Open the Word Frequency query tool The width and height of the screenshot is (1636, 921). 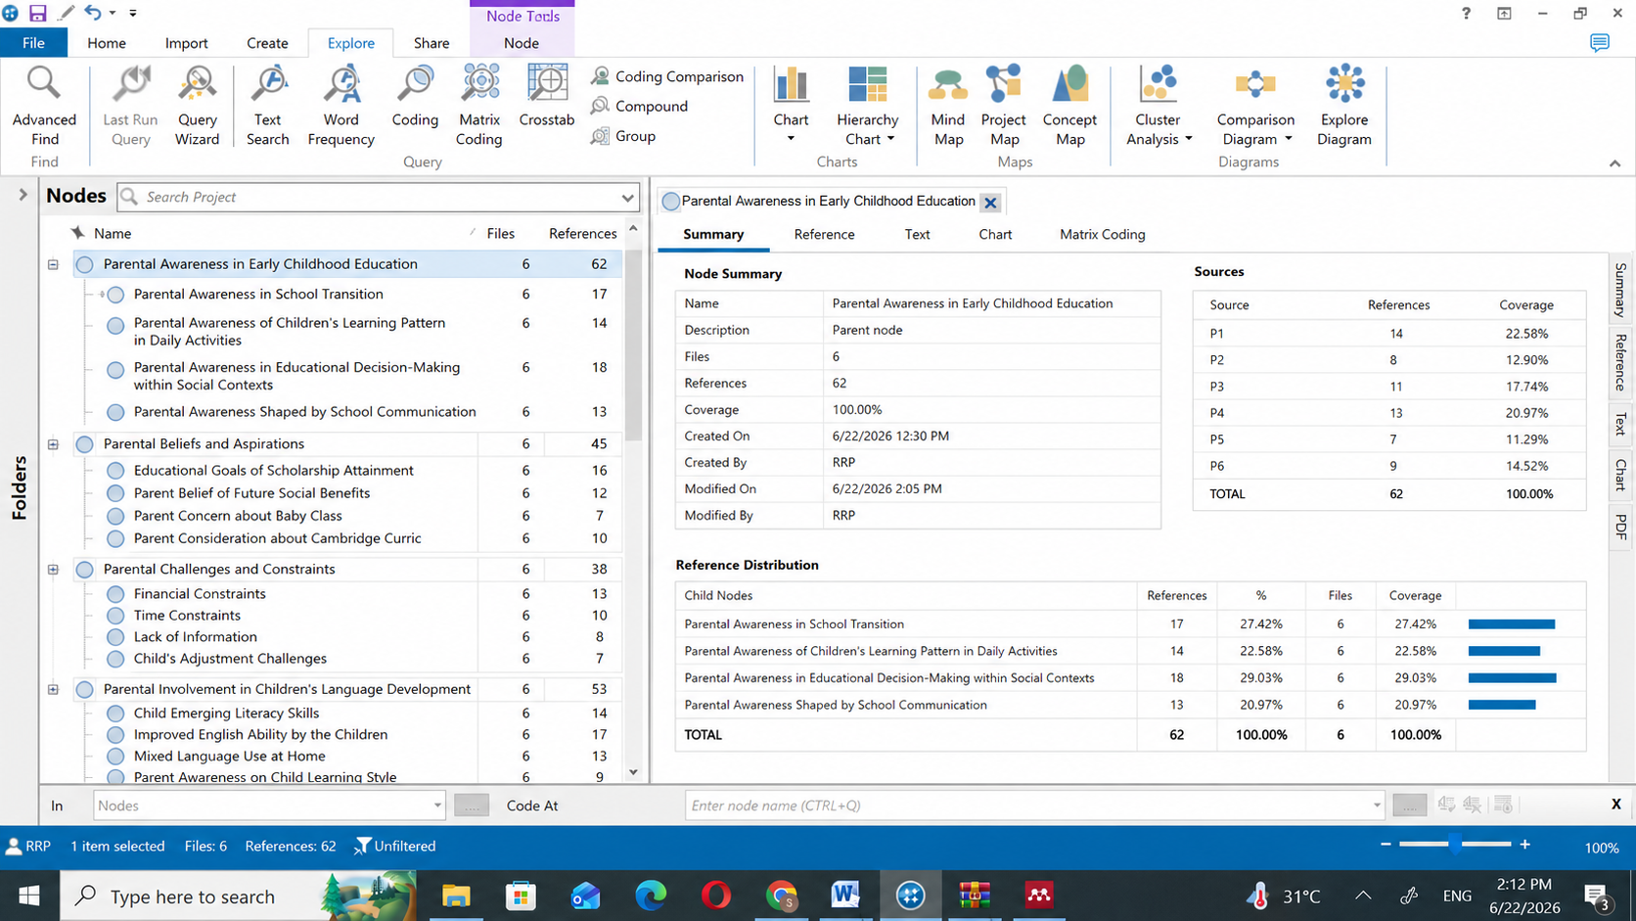pyautogui.click(x=341, y=107)
